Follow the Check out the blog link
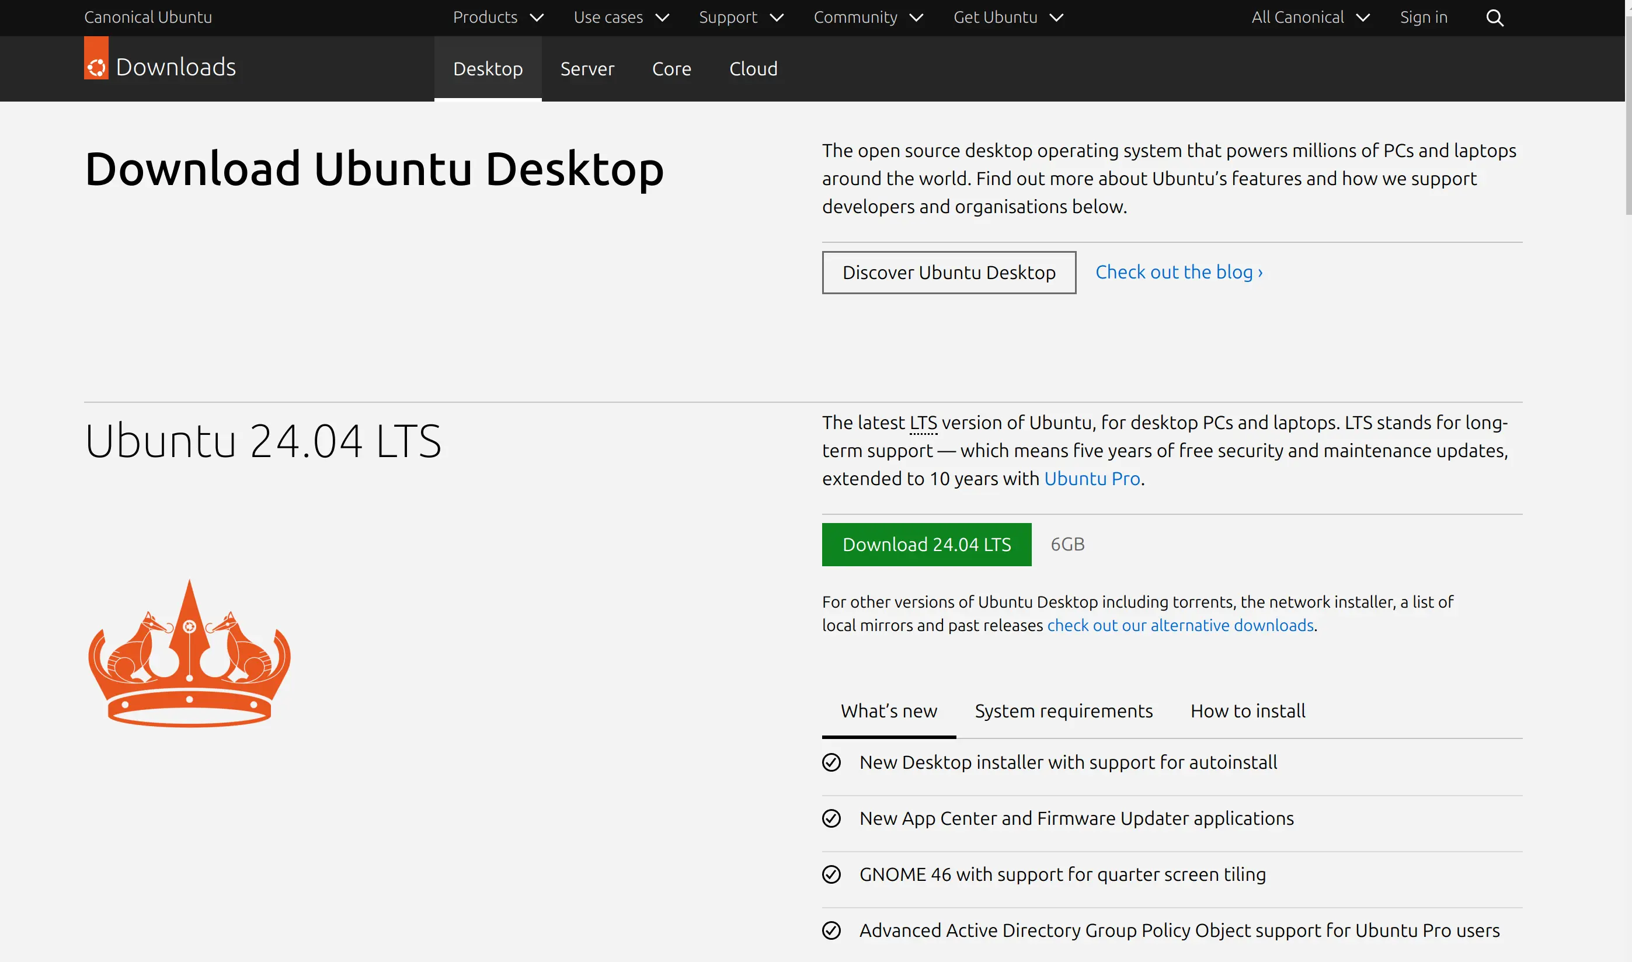The width and height of the screenshot is (1632, 962). point(1178,272)
